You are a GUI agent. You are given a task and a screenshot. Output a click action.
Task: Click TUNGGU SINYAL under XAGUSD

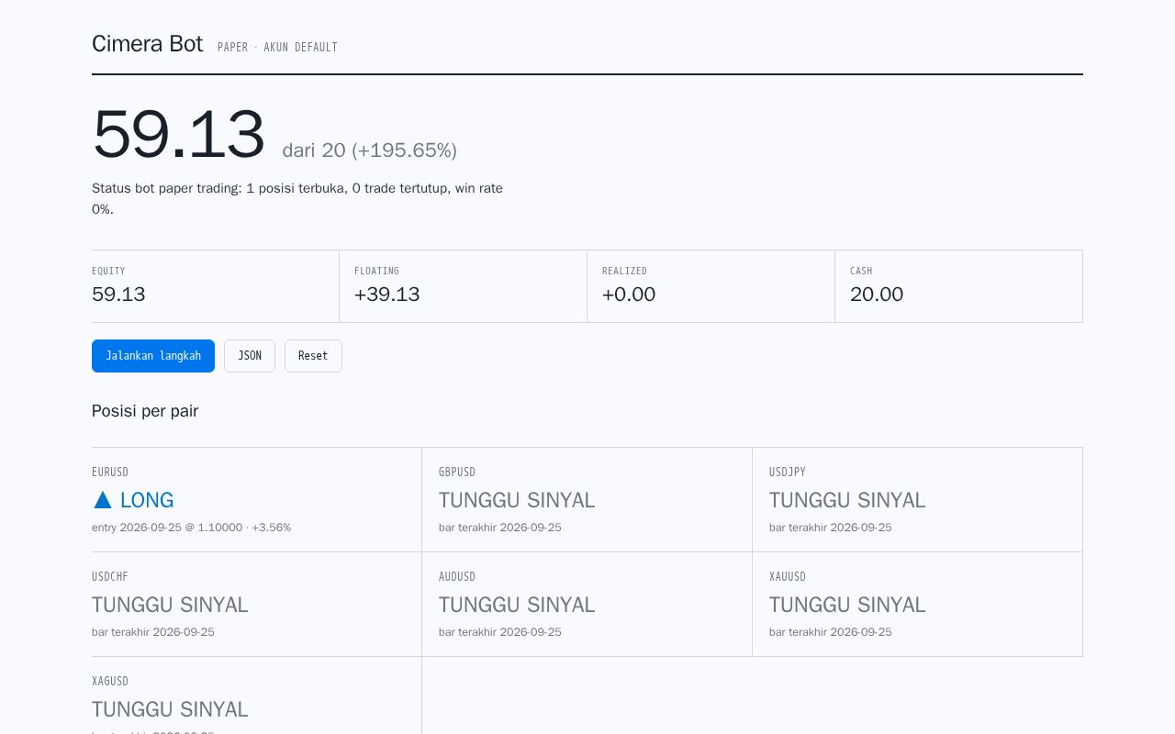pyautogui.click(x=170, y=709)
